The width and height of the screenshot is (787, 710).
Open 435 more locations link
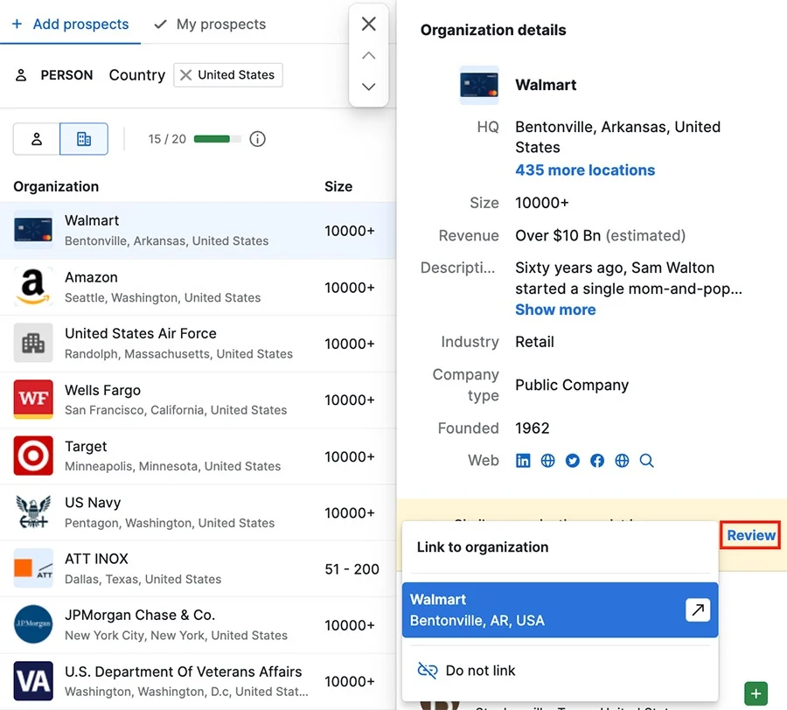pos(585,171)
